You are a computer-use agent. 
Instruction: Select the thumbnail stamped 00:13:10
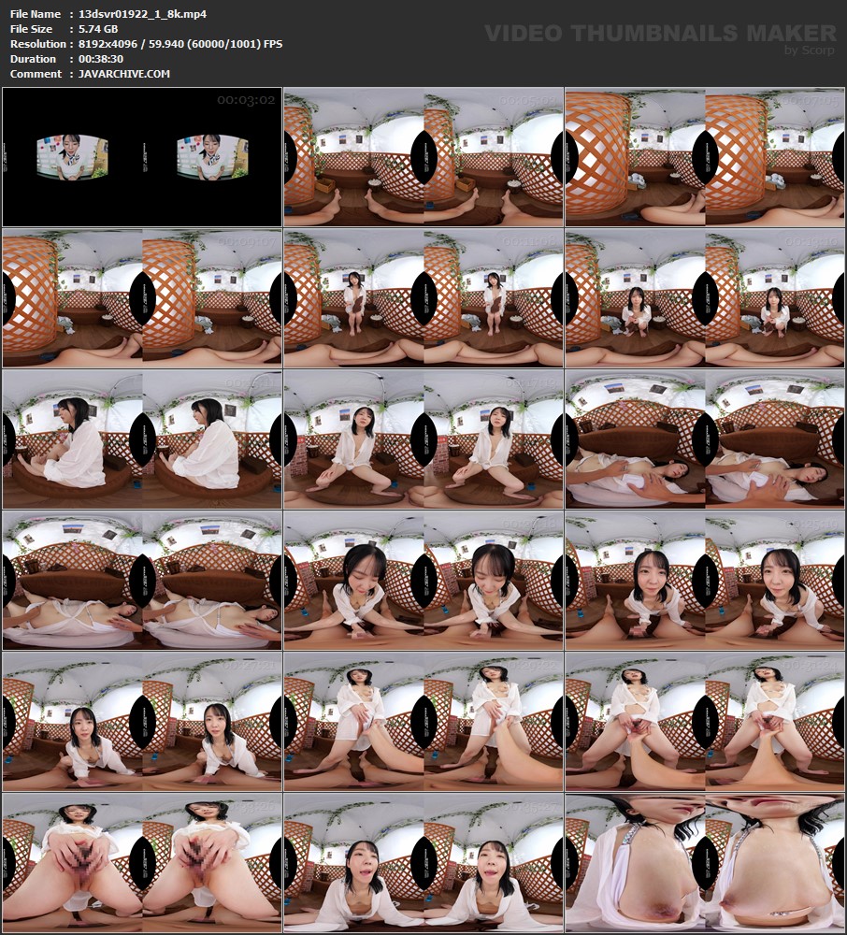tap(705, 298)
